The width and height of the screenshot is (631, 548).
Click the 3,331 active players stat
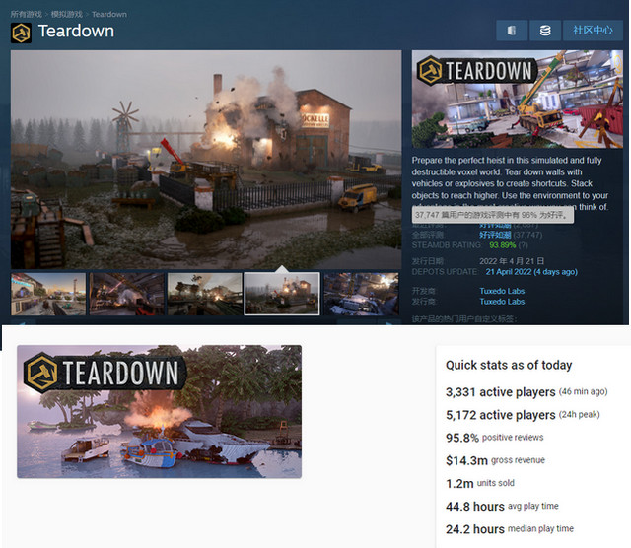click(526, 392)
